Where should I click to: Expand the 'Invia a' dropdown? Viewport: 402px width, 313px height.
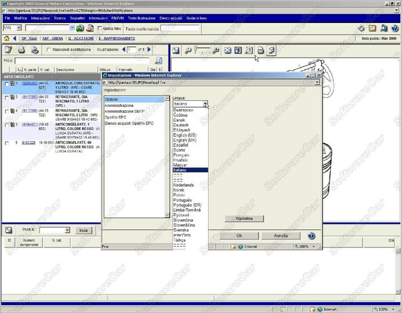(x=67, y=230)
